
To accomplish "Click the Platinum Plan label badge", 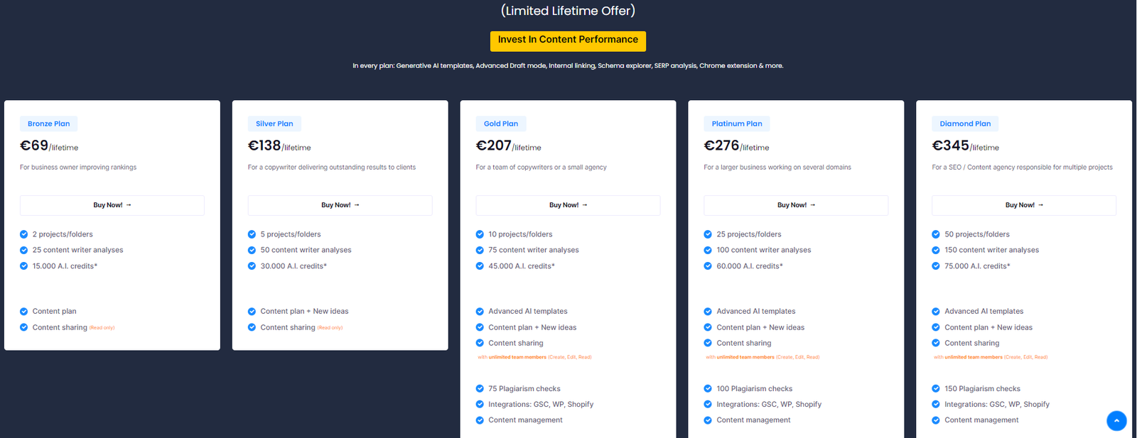I will pyautogui.click(x=737, y=124).
